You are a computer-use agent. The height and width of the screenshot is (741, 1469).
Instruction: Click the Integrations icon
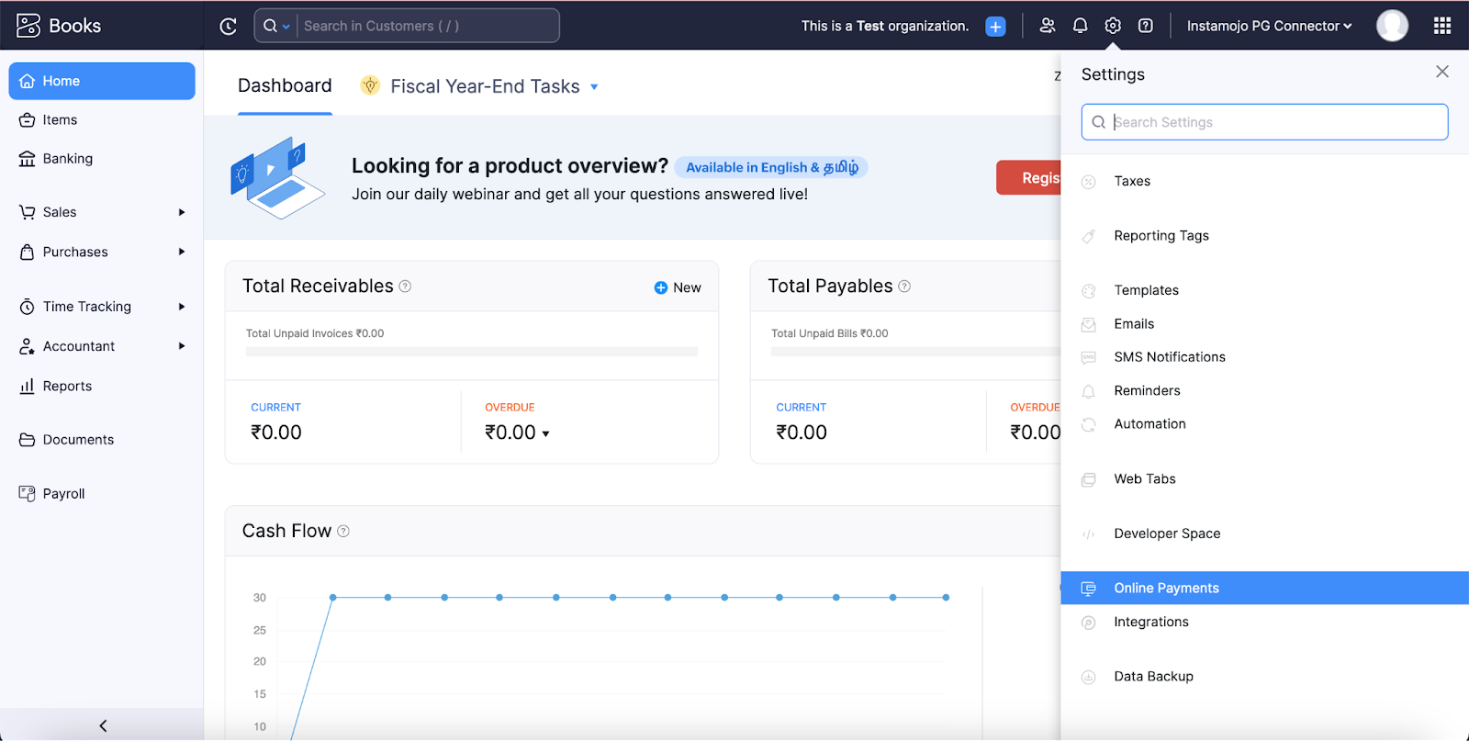[x=1089, y=623]
